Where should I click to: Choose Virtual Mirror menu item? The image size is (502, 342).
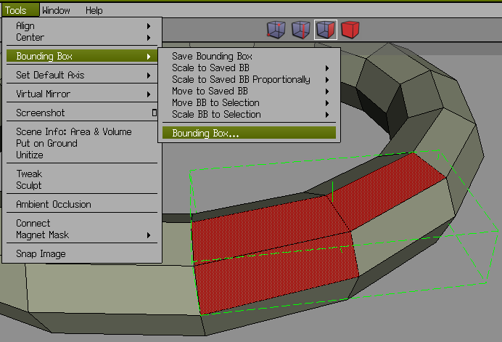82,94
